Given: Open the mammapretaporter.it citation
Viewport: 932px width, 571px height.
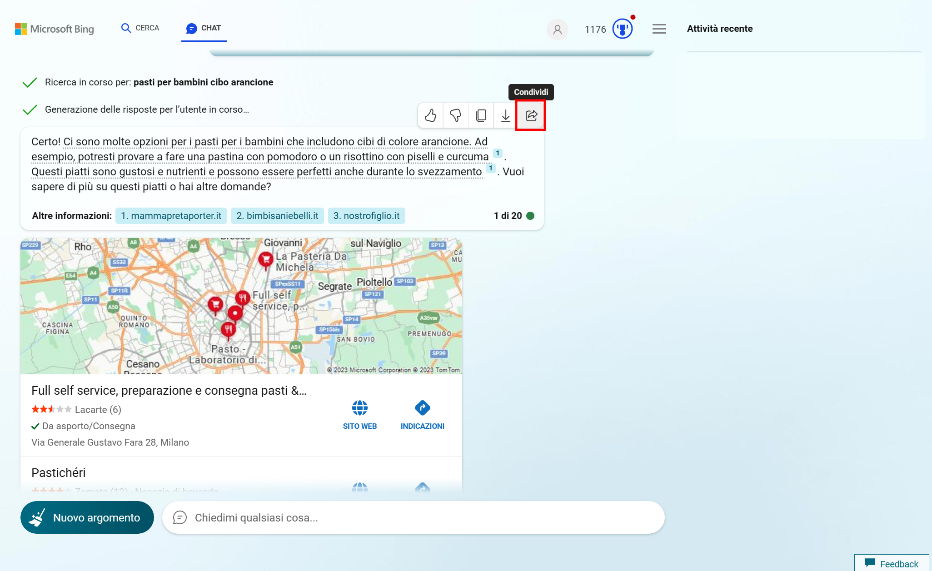Looking at the screenshot, I should [x=170, y=216].
